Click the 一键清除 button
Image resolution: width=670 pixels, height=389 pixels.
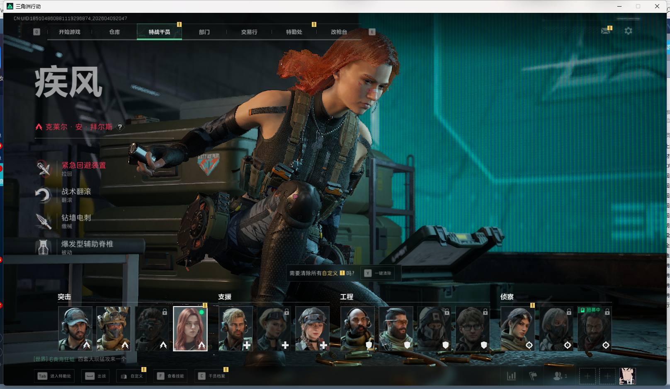pos(378,273)
